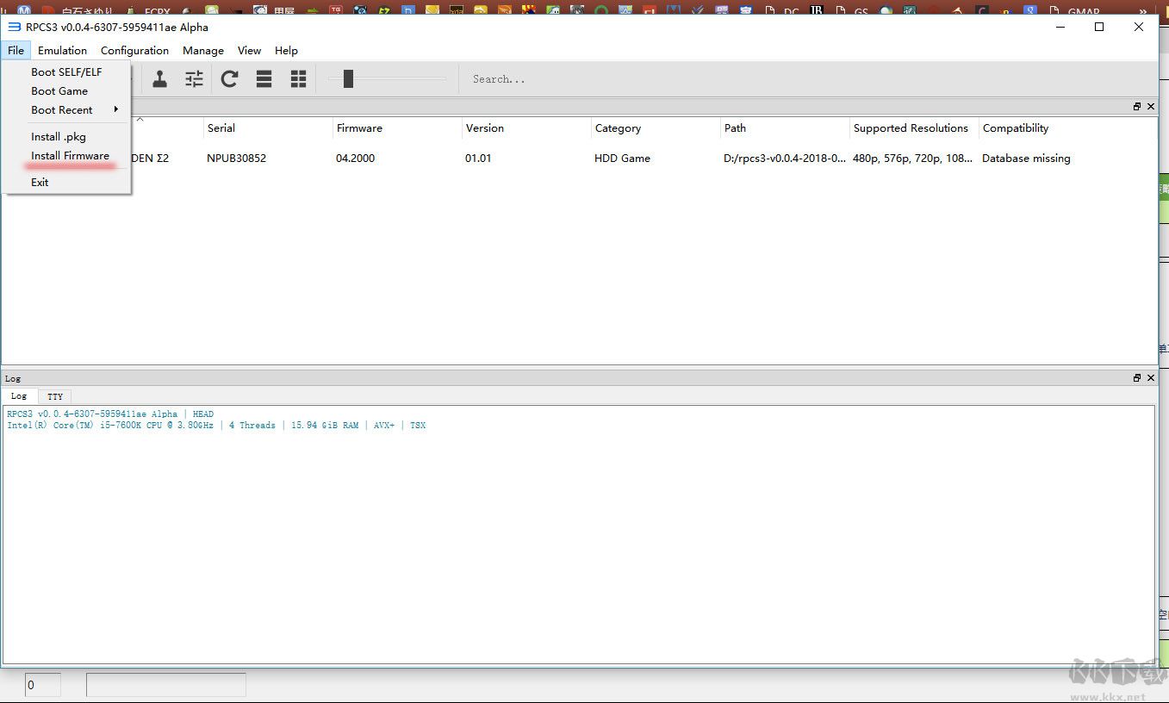Open the Emulation menu
Viewport: 1169px width, 703px height.
62,50
